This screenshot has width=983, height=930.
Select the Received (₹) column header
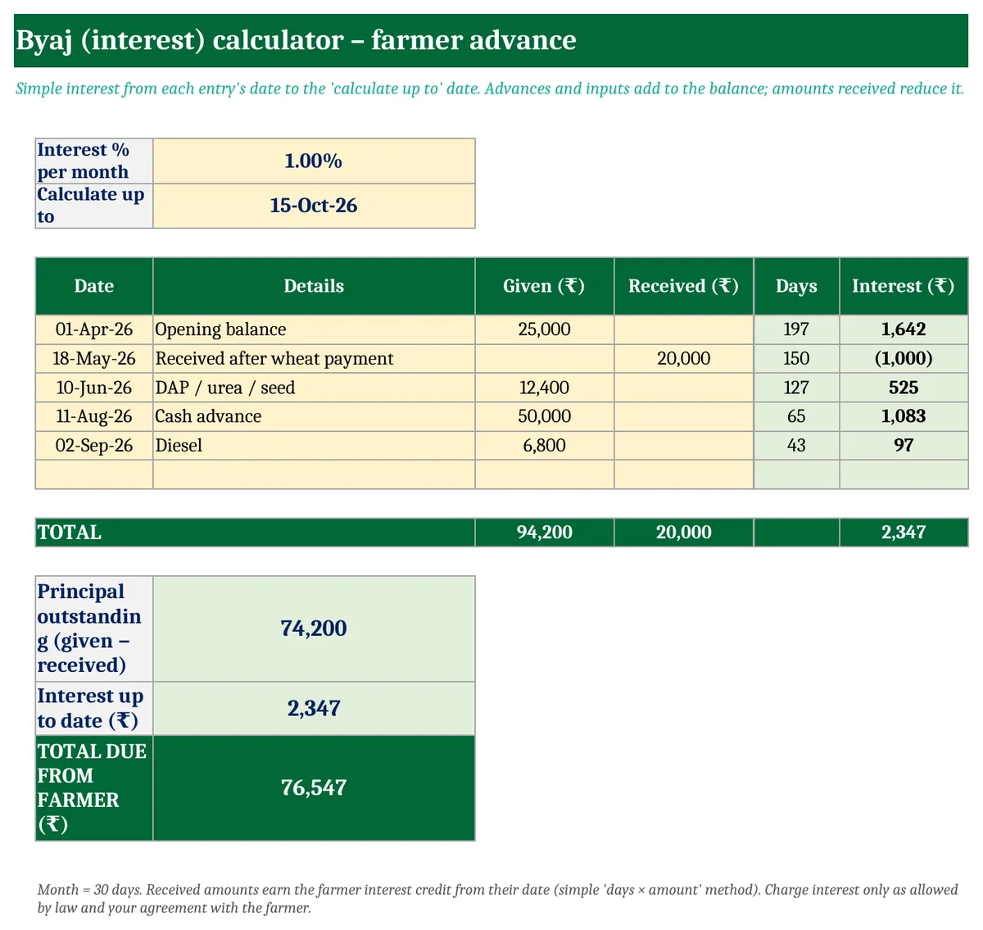[x=684, y=286]
